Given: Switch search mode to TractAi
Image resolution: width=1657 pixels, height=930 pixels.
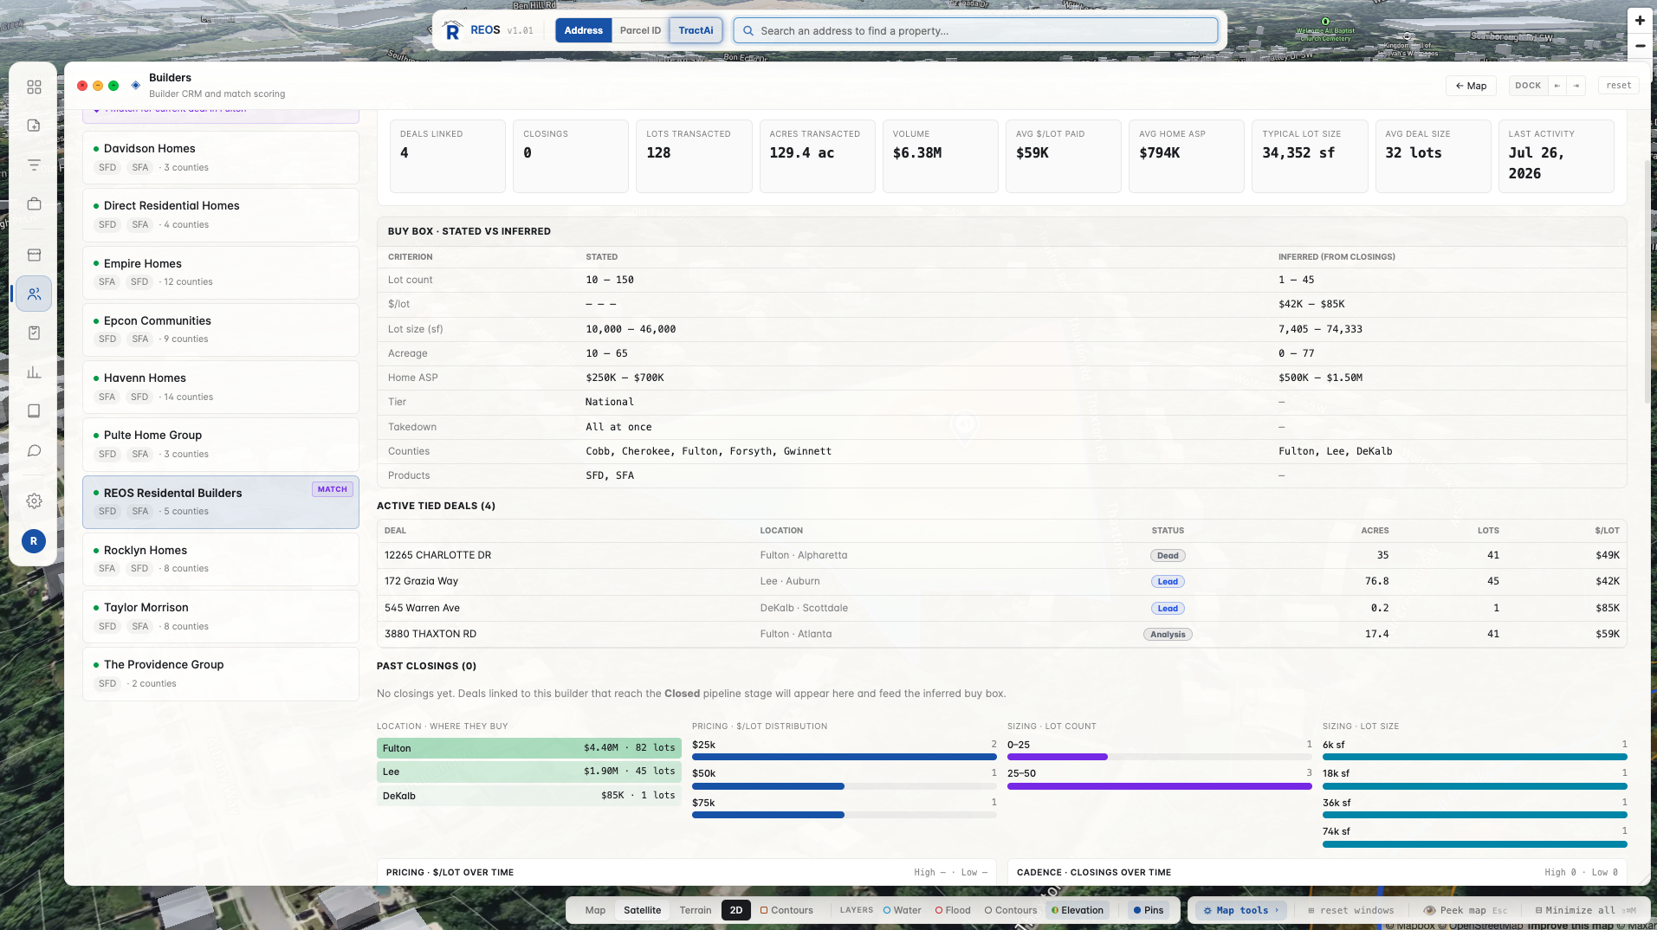Looking at the screenshot, I should click(x=696, y=30).
